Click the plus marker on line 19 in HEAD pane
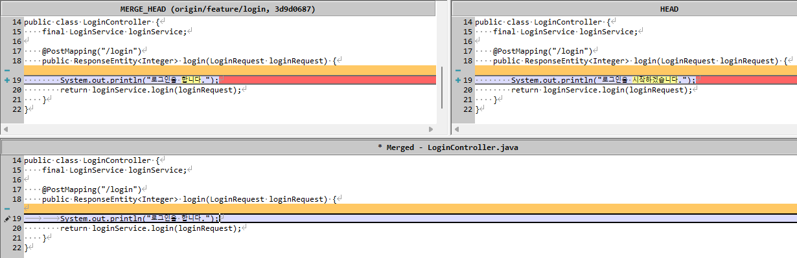797x258 pixels. tap(457, 80)
